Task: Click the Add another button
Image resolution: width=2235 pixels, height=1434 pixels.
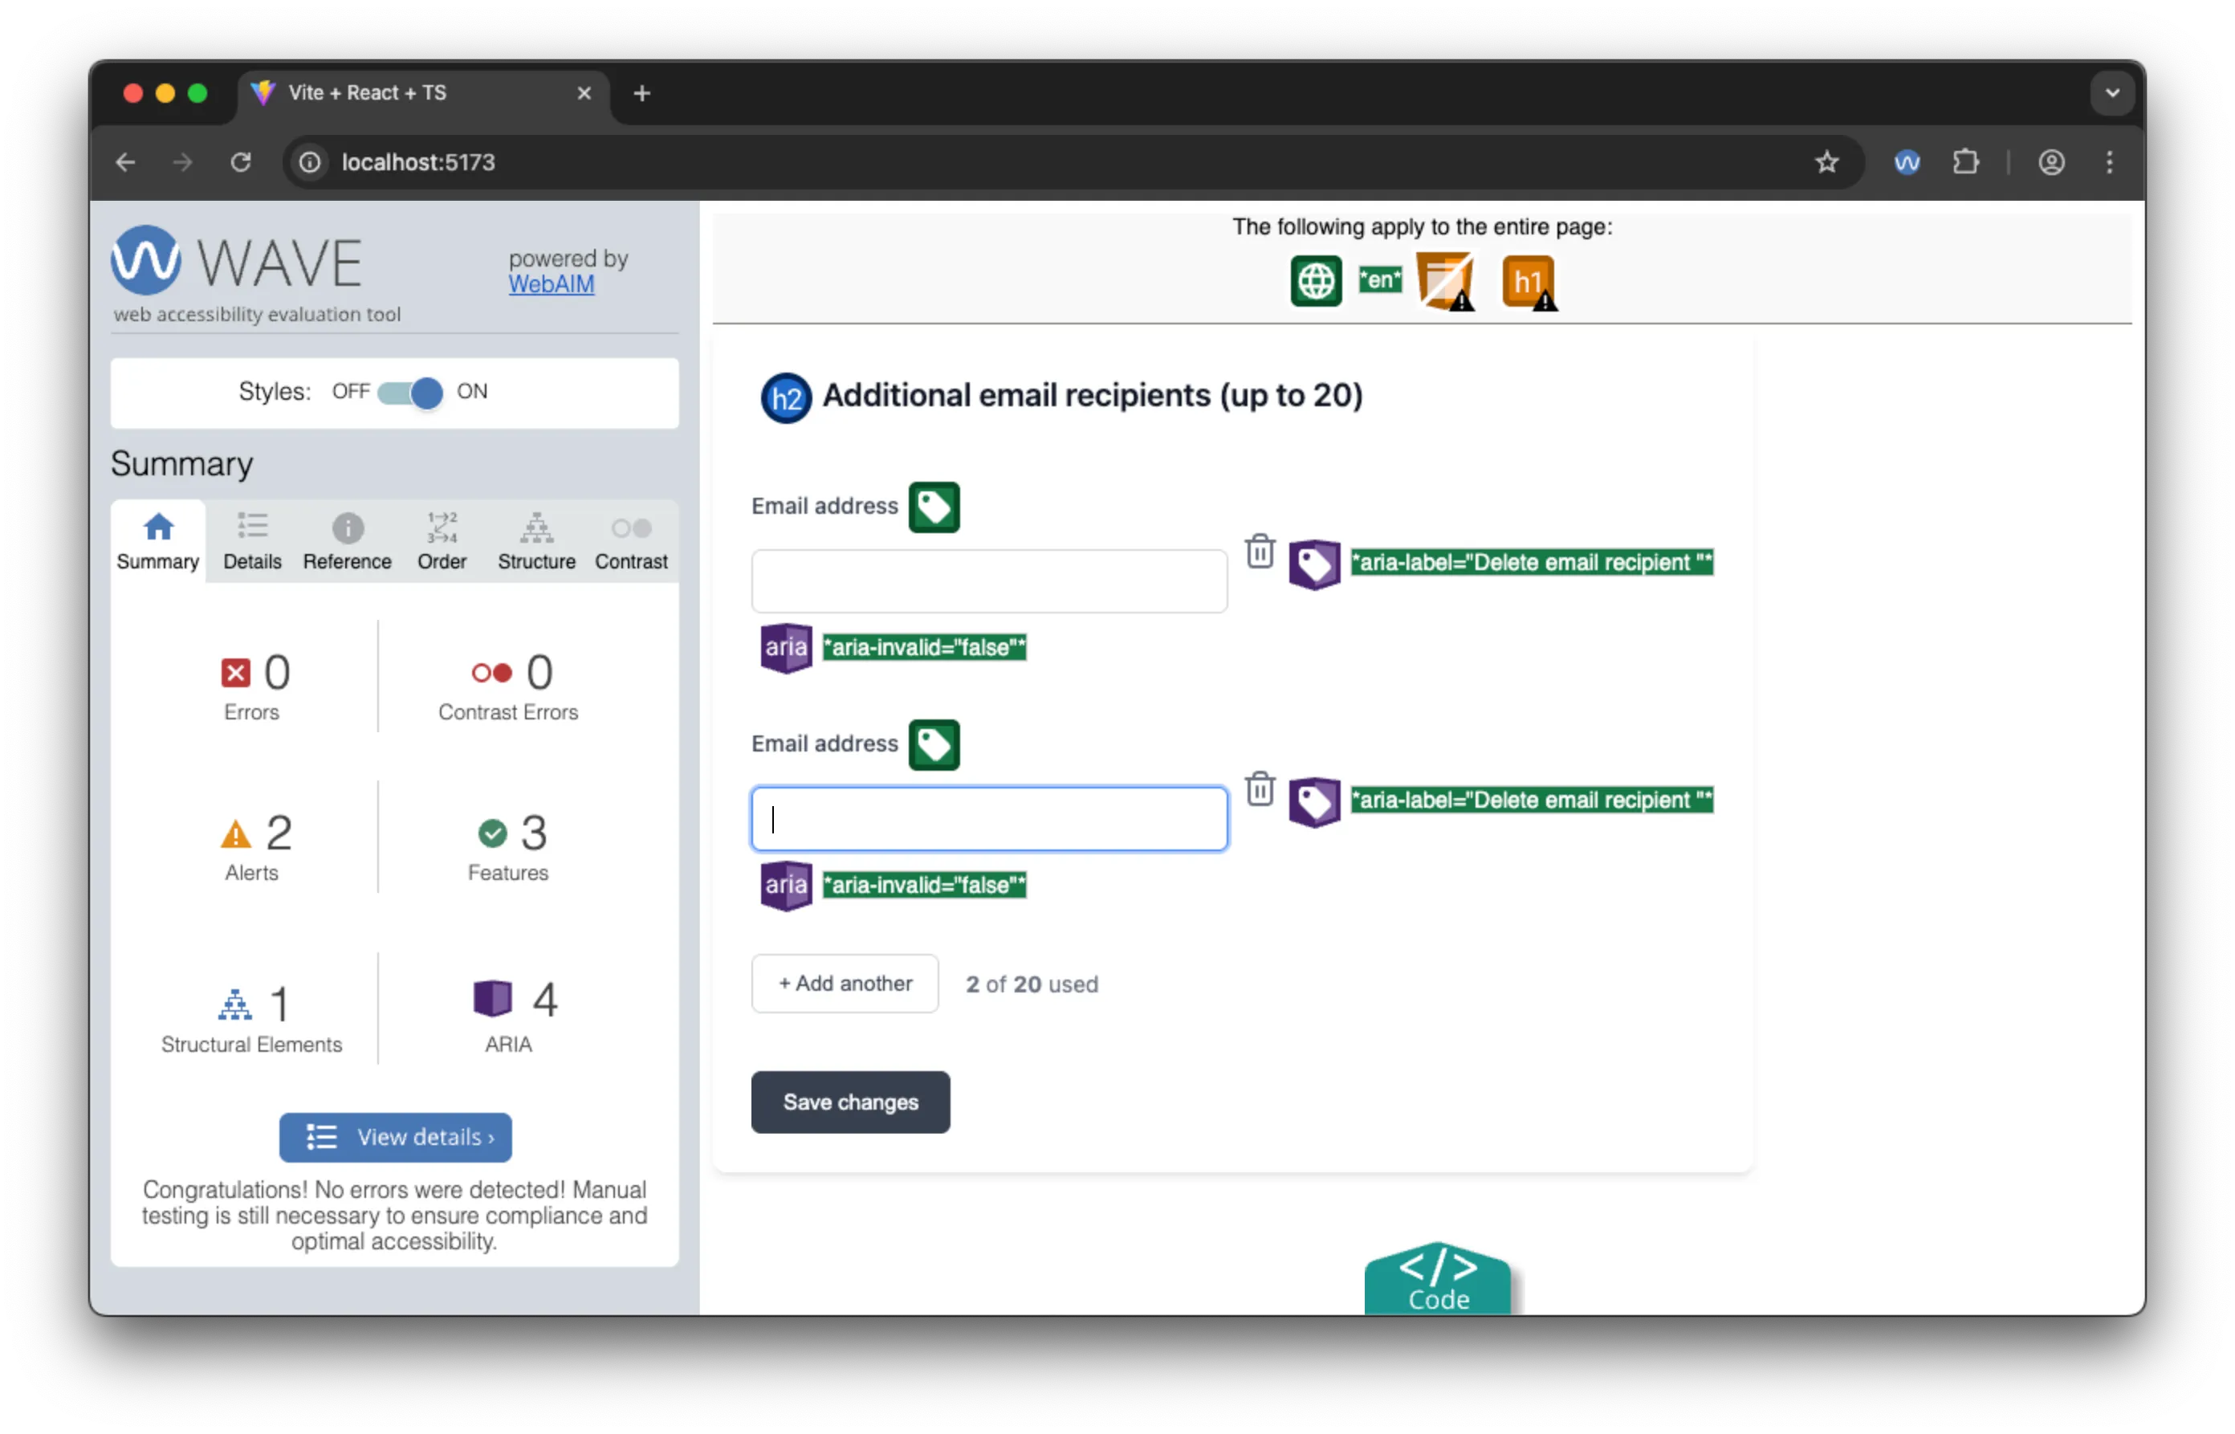Action: 845,984
